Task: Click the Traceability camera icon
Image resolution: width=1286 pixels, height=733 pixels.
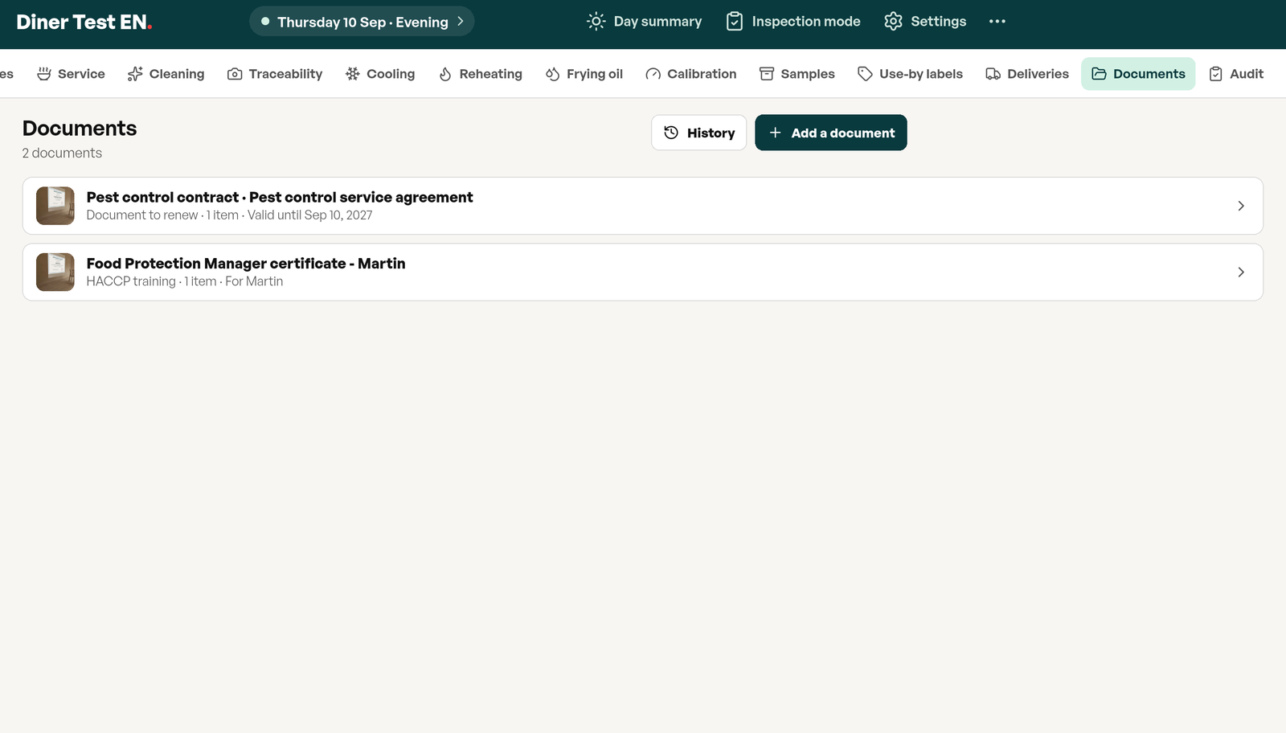Action: pyautogui.click(x=235, y=74)
